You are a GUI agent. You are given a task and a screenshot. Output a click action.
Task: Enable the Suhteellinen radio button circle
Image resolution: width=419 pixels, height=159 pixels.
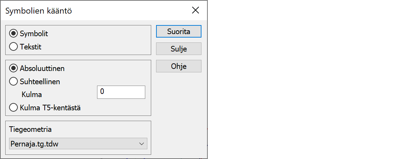(x=14, y=82)
